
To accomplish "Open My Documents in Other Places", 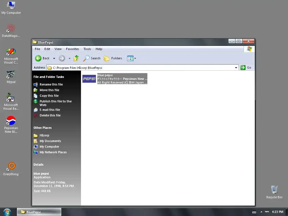I will point(47,141).
